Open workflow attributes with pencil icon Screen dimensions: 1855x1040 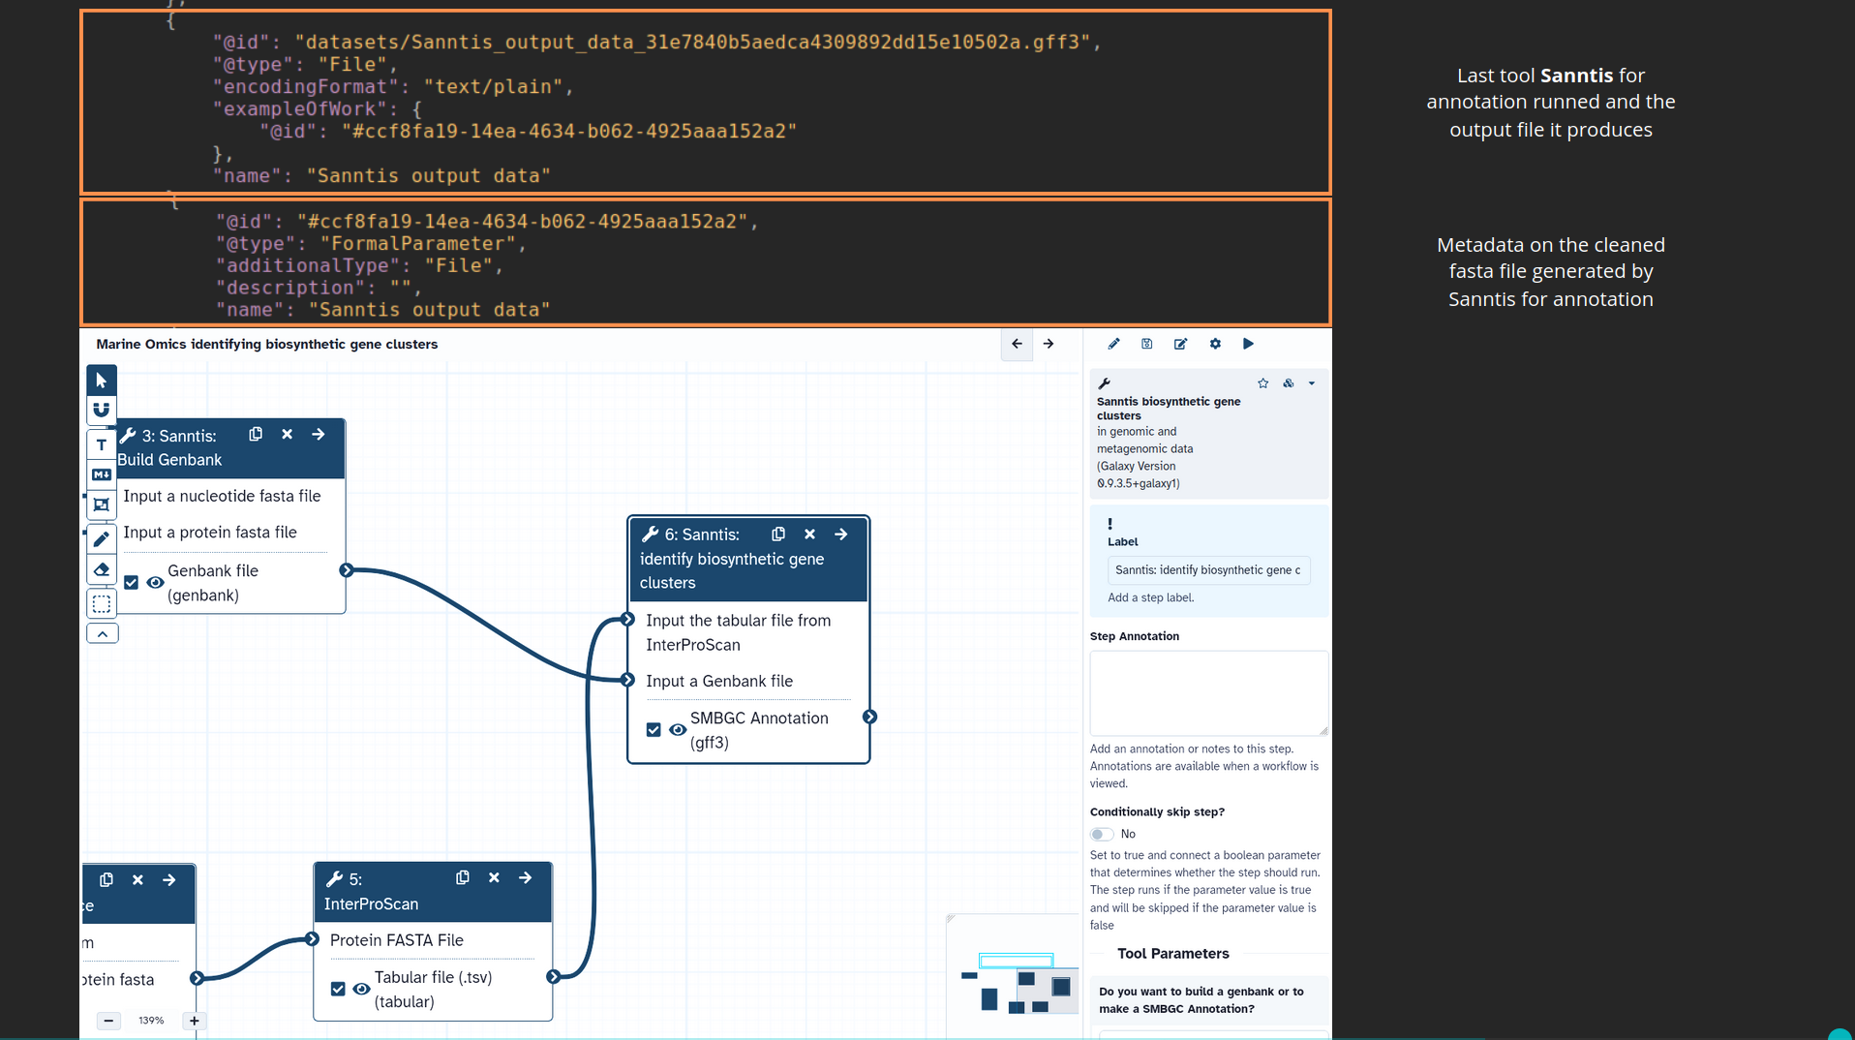1114,344
